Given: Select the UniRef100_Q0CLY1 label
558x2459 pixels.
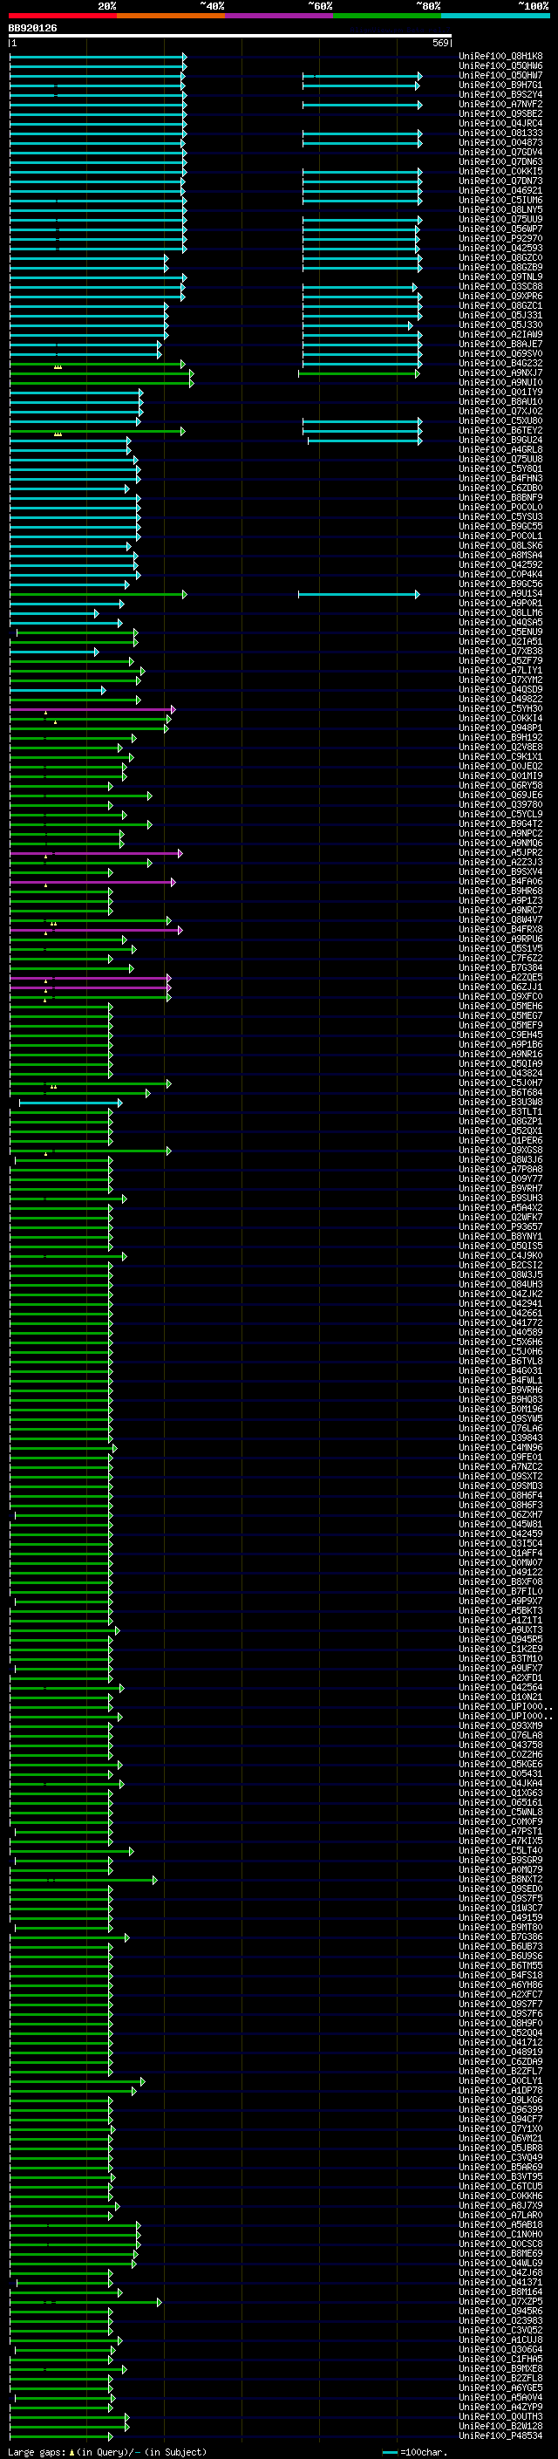Looking at the screenshot, I should 500,2081.
